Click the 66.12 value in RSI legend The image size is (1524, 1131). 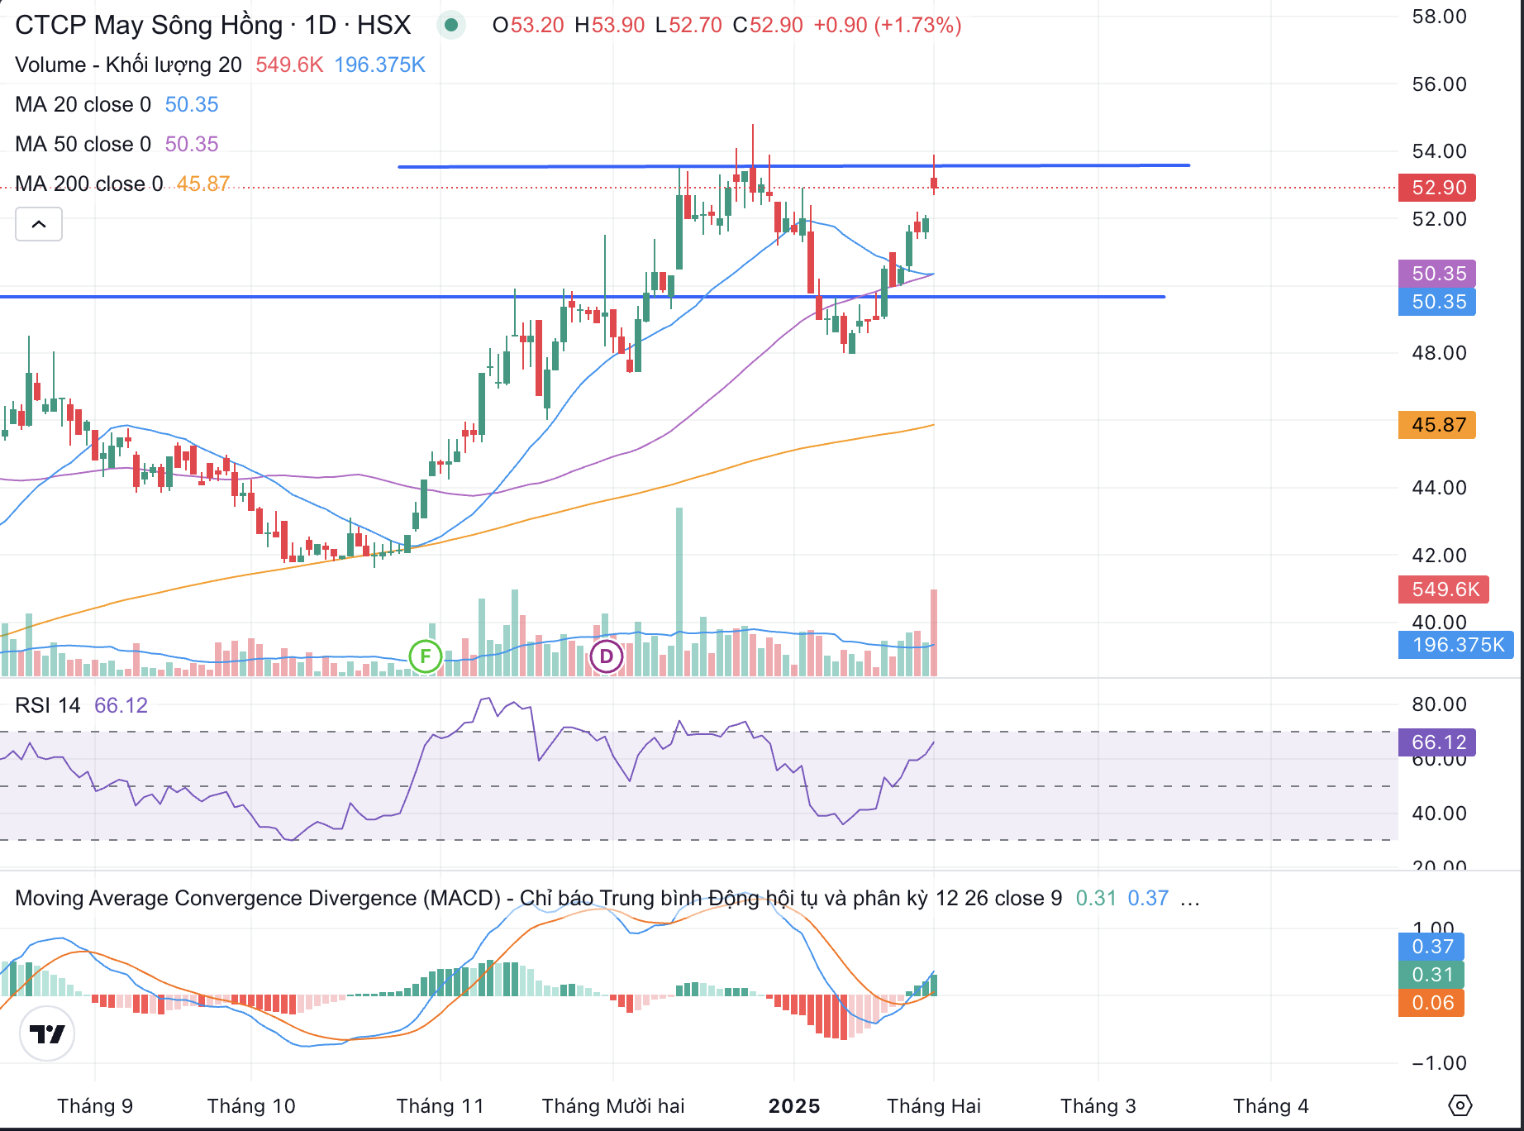pyautogui.click(x=121, y=705)
